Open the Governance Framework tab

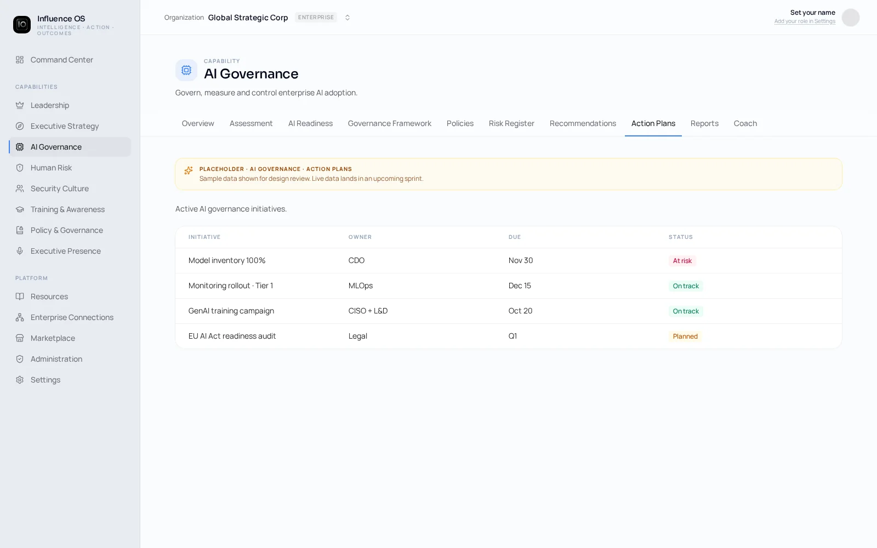click(x=390, y=123)
